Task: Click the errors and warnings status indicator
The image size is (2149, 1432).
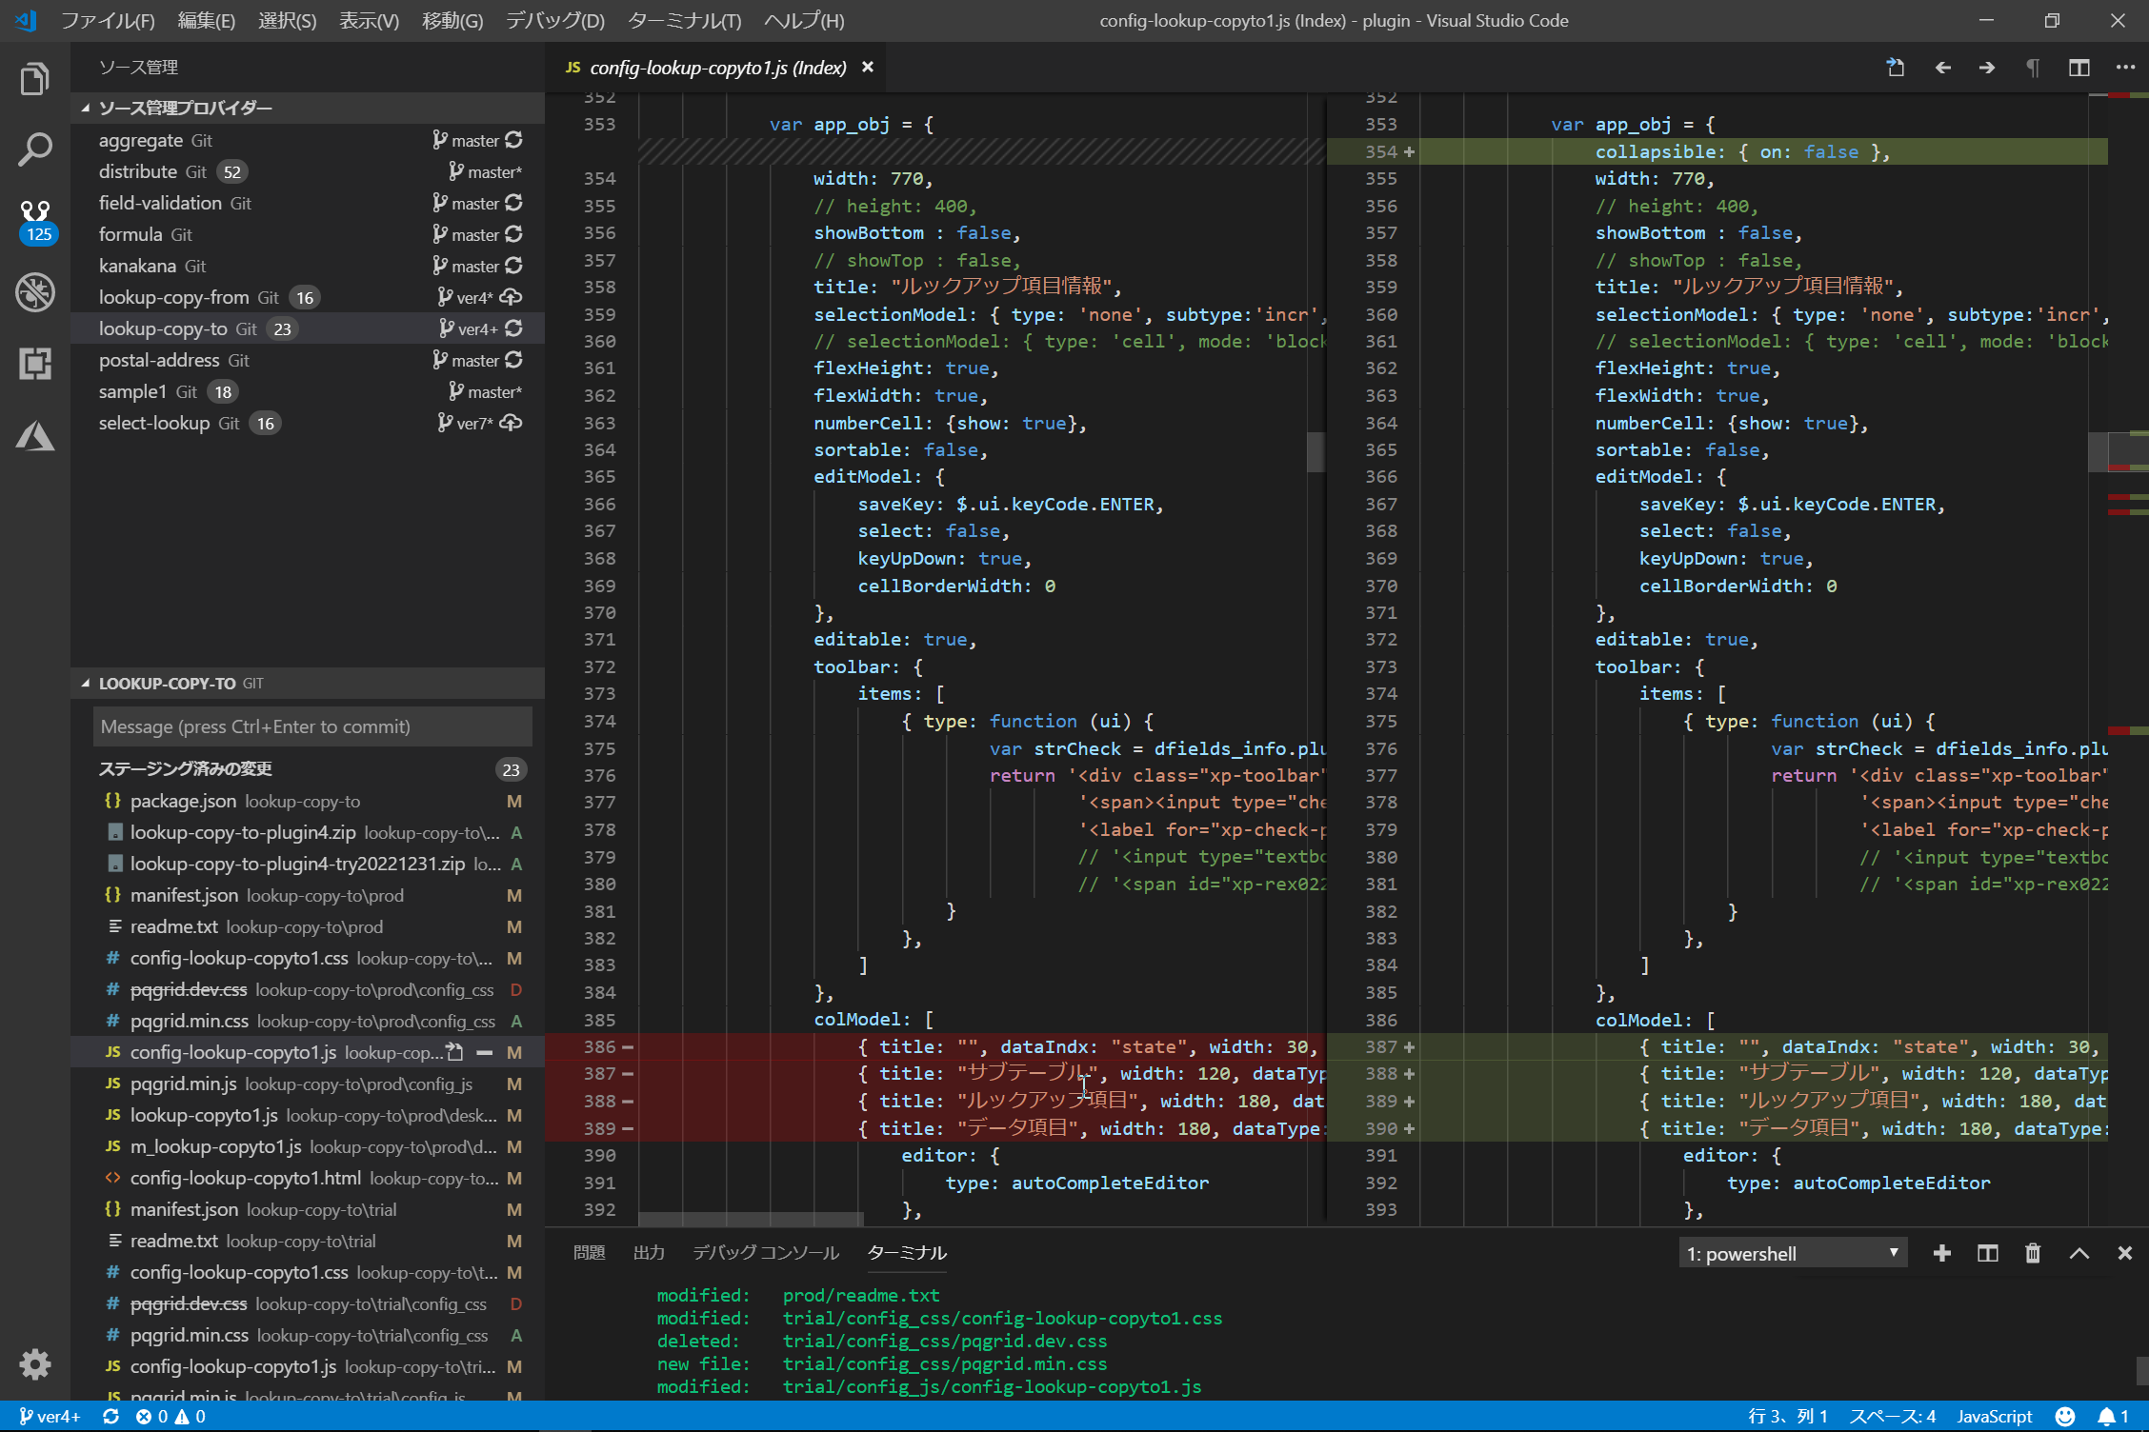Action: point(170,1416)
